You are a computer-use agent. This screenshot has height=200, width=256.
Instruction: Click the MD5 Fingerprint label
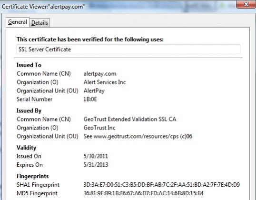37,193
